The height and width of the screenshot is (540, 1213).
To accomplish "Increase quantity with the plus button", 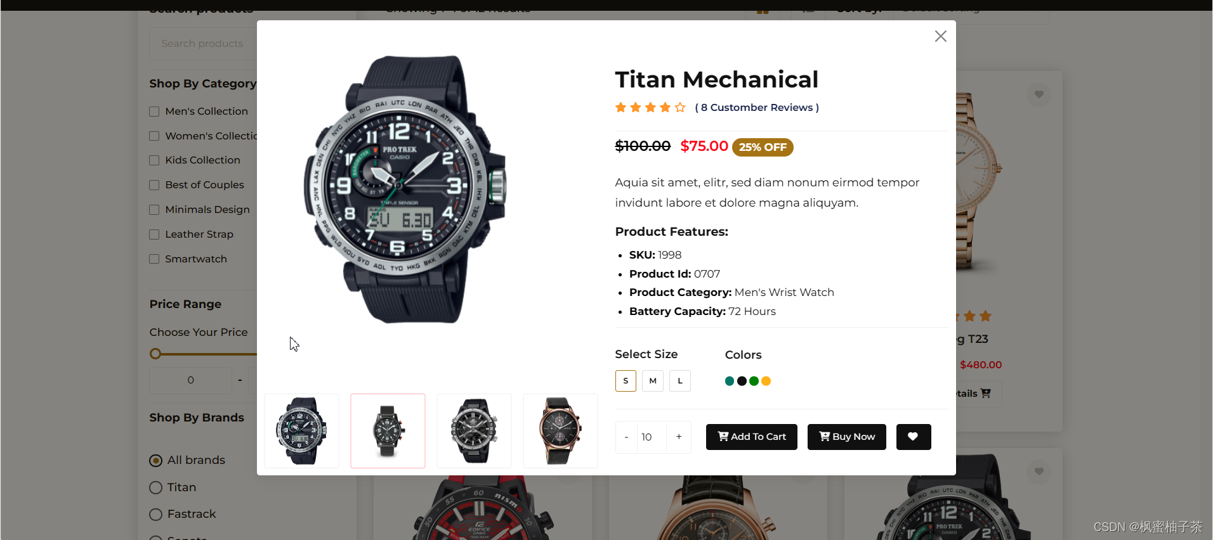I will tap(678, 437).
